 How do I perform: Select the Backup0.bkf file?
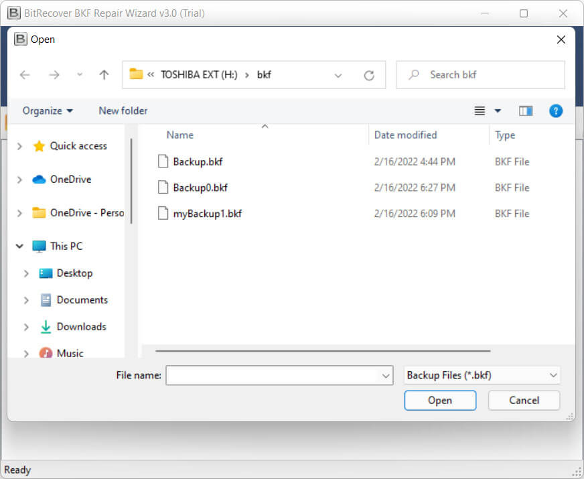(200, 188)
